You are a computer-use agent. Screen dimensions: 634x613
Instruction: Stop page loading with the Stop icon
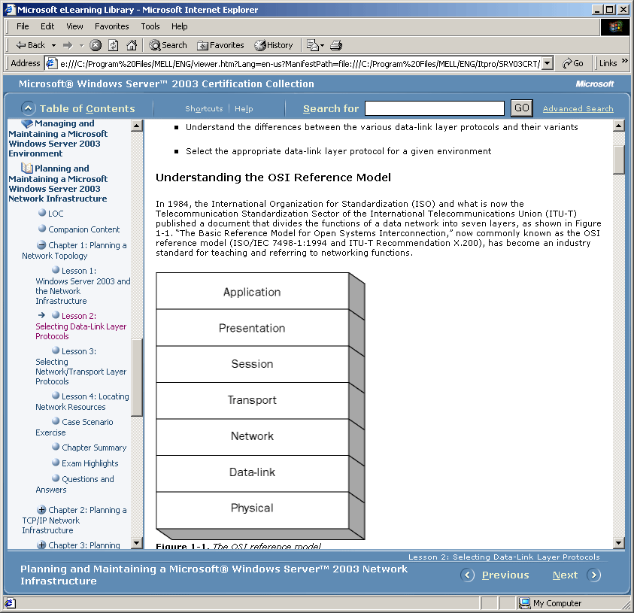[x=96, y=45]
